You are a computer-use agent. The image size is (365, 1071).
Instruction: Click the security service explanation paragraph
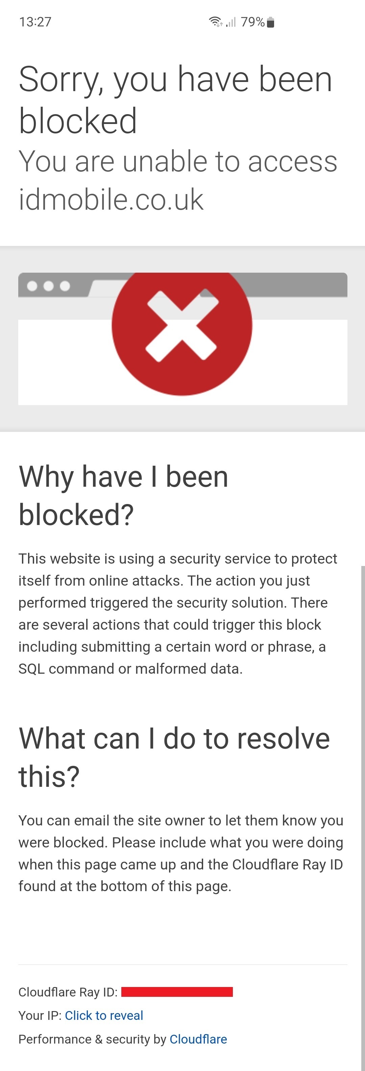point(177,614)
